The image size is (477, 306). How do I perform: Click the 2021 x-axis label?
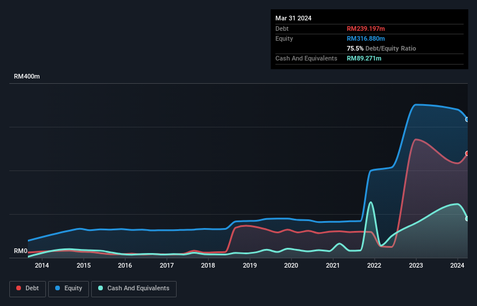[333, 265]
